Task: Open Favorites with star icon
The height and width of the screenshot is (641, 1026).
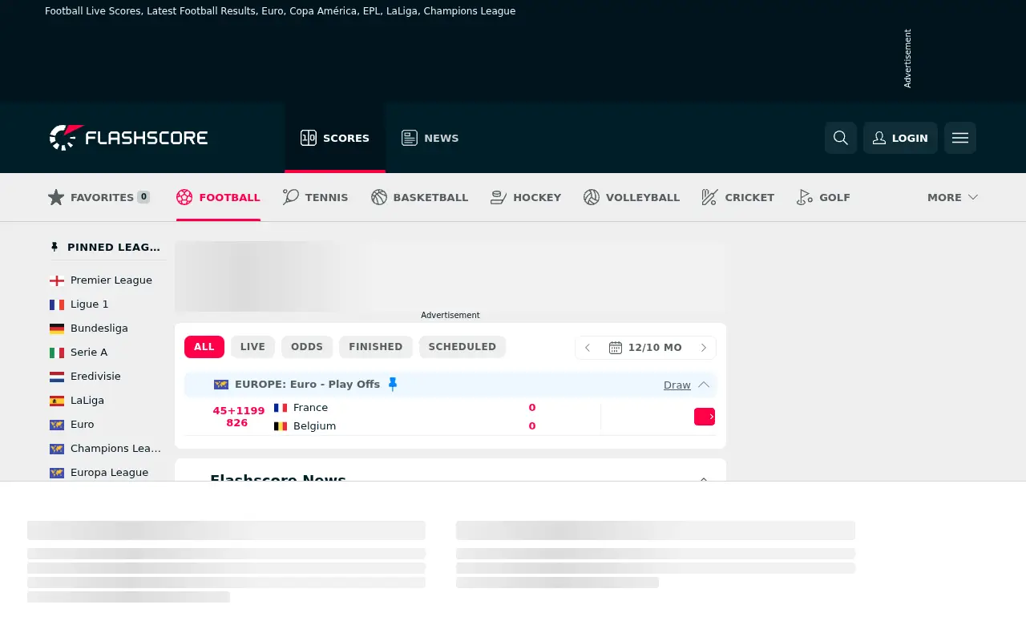Action: coord(99,197)
